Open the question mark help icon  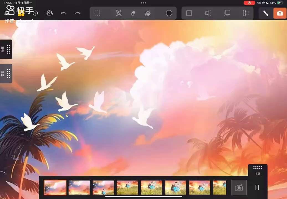coord(35,13)
